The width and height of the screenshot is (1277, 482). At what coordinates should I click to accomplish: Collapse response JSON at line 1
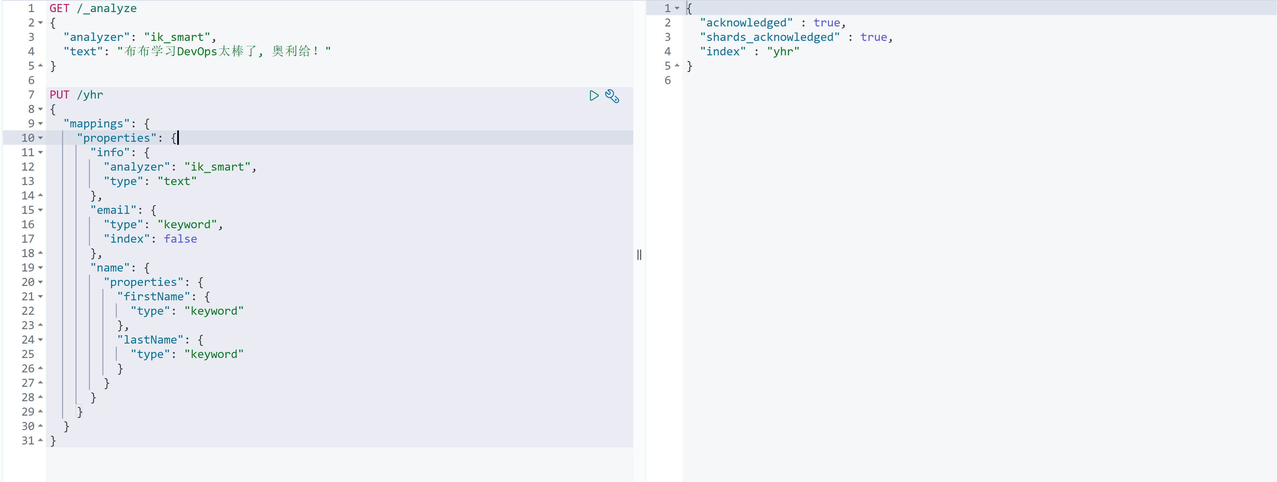coord(677,8)
